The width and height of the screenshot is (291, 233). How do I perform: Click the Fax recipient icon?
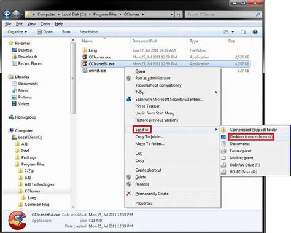223,151
